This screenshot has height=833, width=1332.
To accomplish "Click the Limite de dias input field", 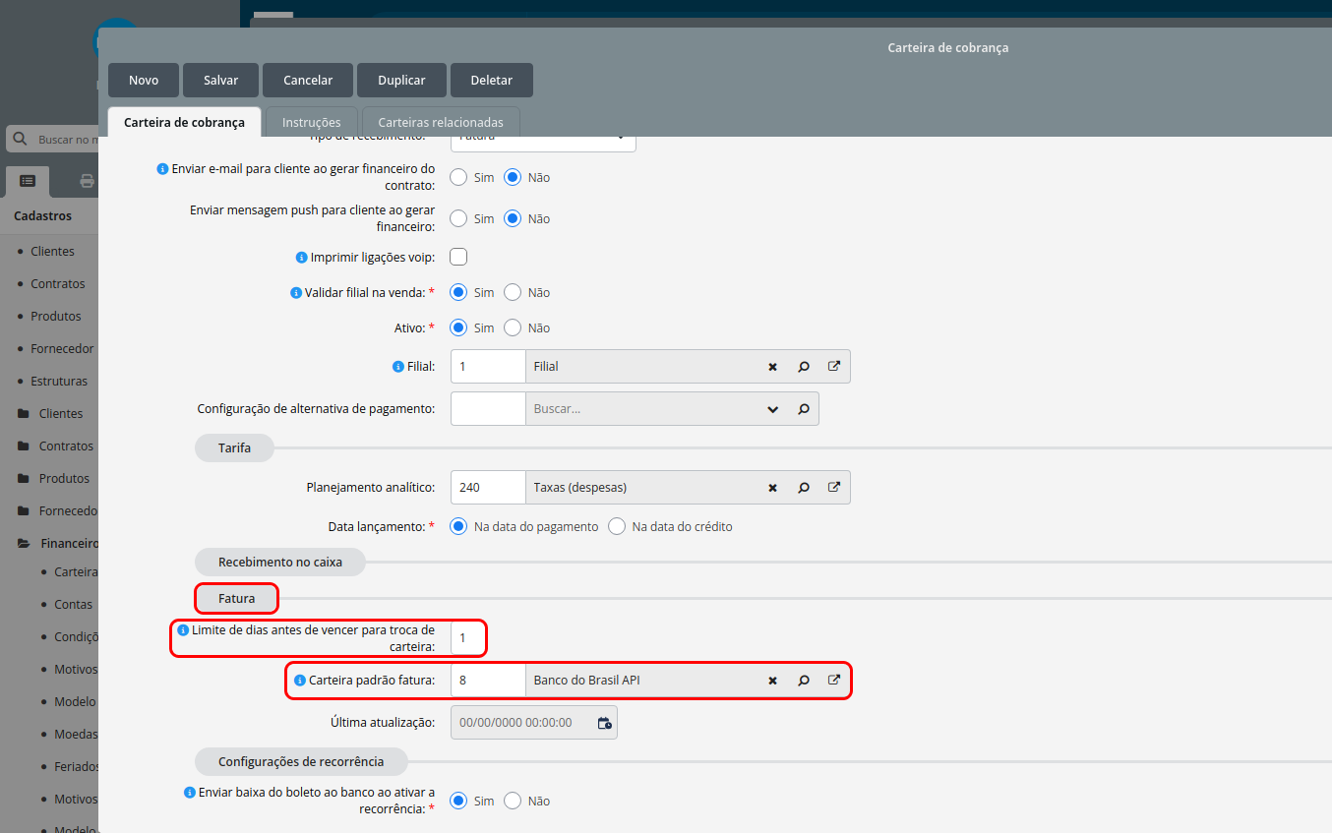I will 468,638.
